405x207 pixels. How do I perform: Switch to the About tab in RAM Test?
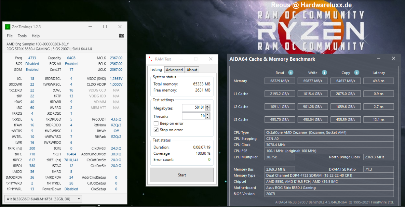tap(192, 70)
